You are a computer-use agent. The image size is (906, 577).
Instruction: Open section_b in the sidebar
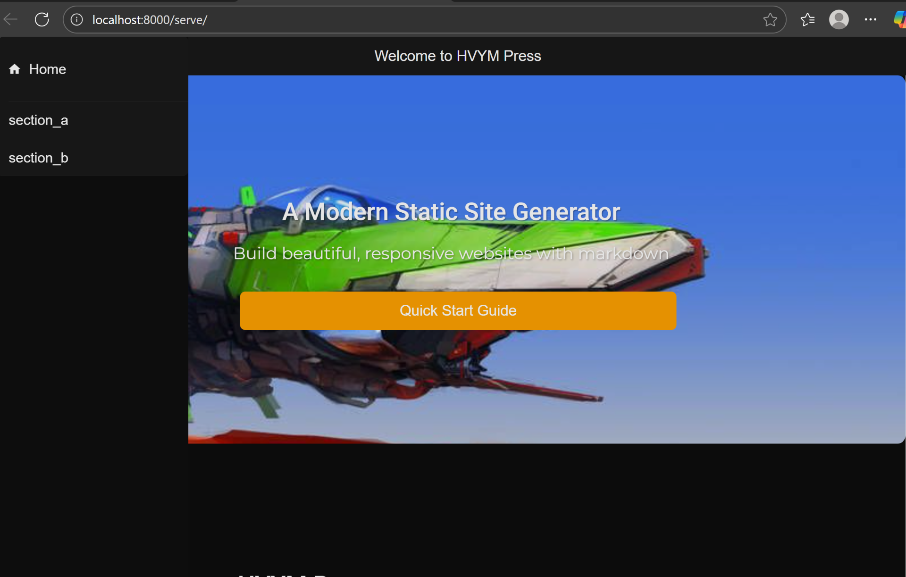pyautogui.click(x=38, y=158)
